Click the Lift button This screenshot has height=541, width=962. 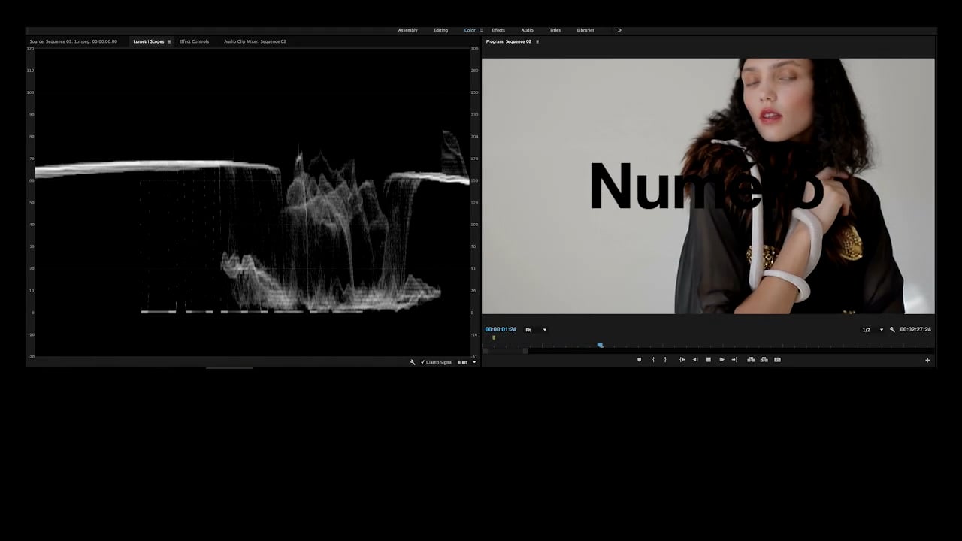[x=751, y=359]
